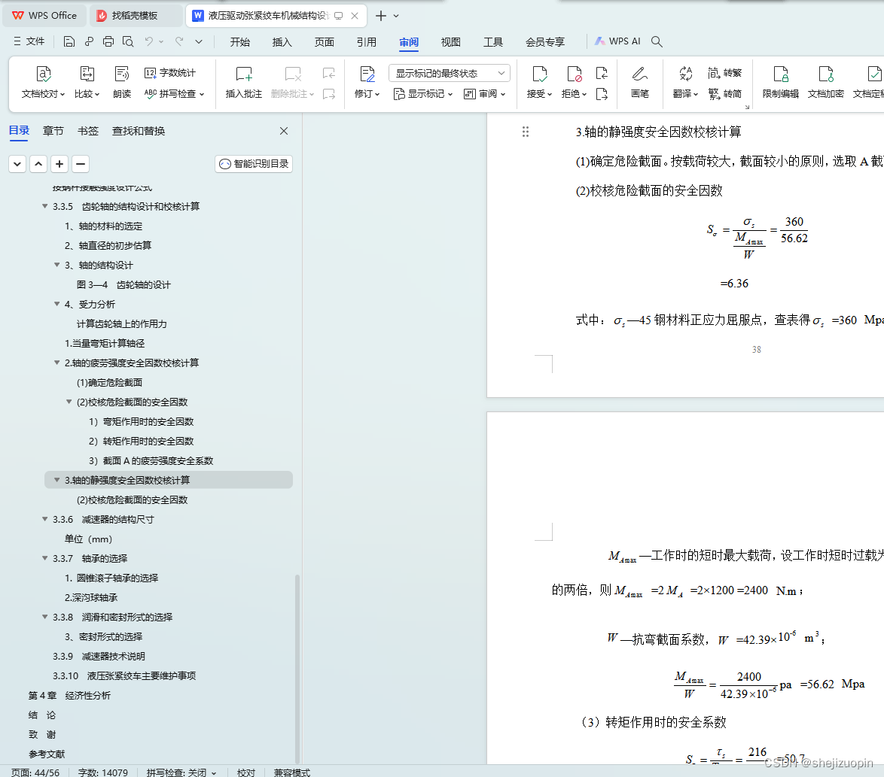884x777 pixels.
Task: Convert text with 转繁 button
Action: pyautogui.click(x=725, y=73)
